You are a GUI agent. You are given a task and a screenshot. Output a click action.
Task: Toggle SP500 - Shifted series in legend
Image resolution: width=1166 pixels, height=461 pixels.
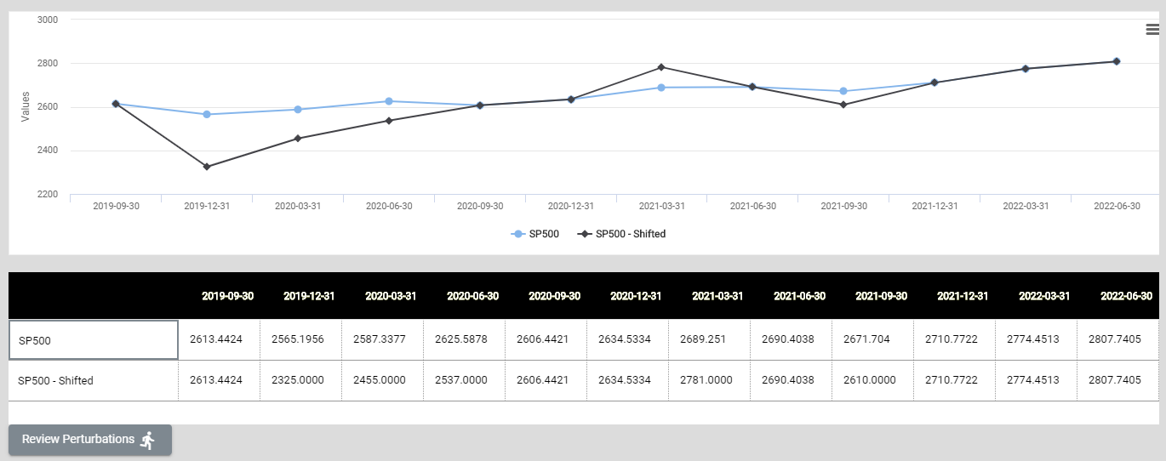pyautogui.click(x=622, y=234)
